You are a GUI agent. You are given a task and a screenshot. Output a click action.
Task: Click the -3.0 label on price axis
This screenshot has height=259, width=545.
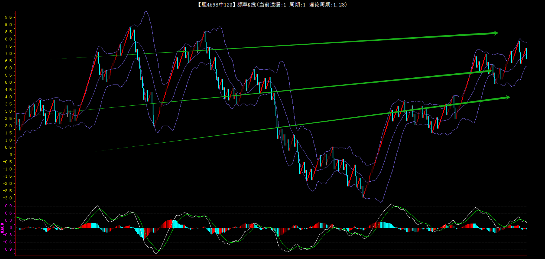click(x=8, y=198)
